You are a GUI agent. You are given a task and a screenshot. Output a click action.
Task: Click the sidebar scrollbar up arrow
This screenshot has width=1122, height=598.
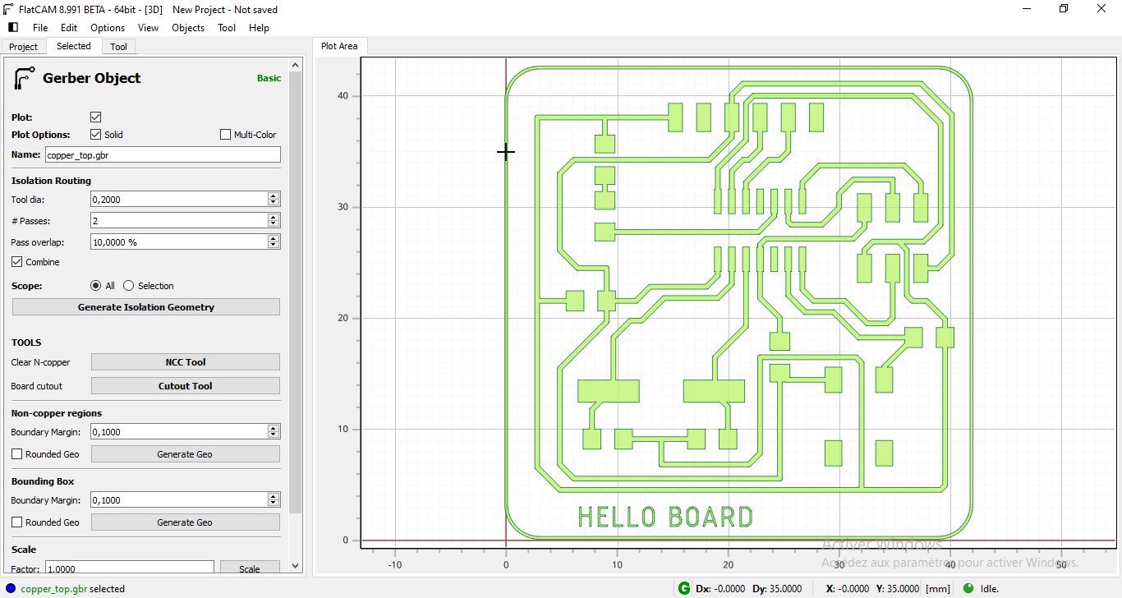(x=296, y=63)
